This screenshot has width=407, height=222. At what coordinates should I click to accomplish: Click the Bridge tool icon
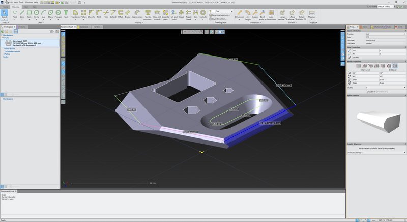click(127, 13)
